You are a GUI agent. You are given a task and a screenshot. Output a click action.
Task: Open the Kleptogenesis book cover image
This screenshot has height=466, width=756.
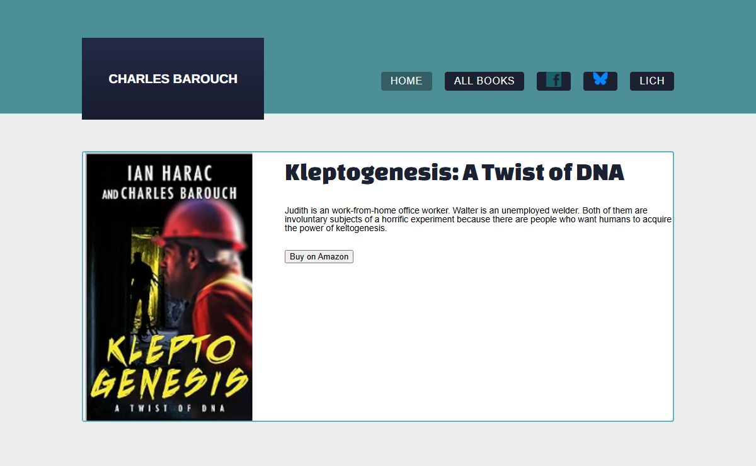[x=169, y=287]
